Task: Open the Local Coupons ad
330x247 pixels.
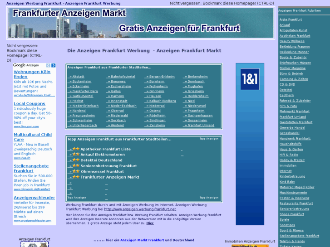Action: [30, 103]
